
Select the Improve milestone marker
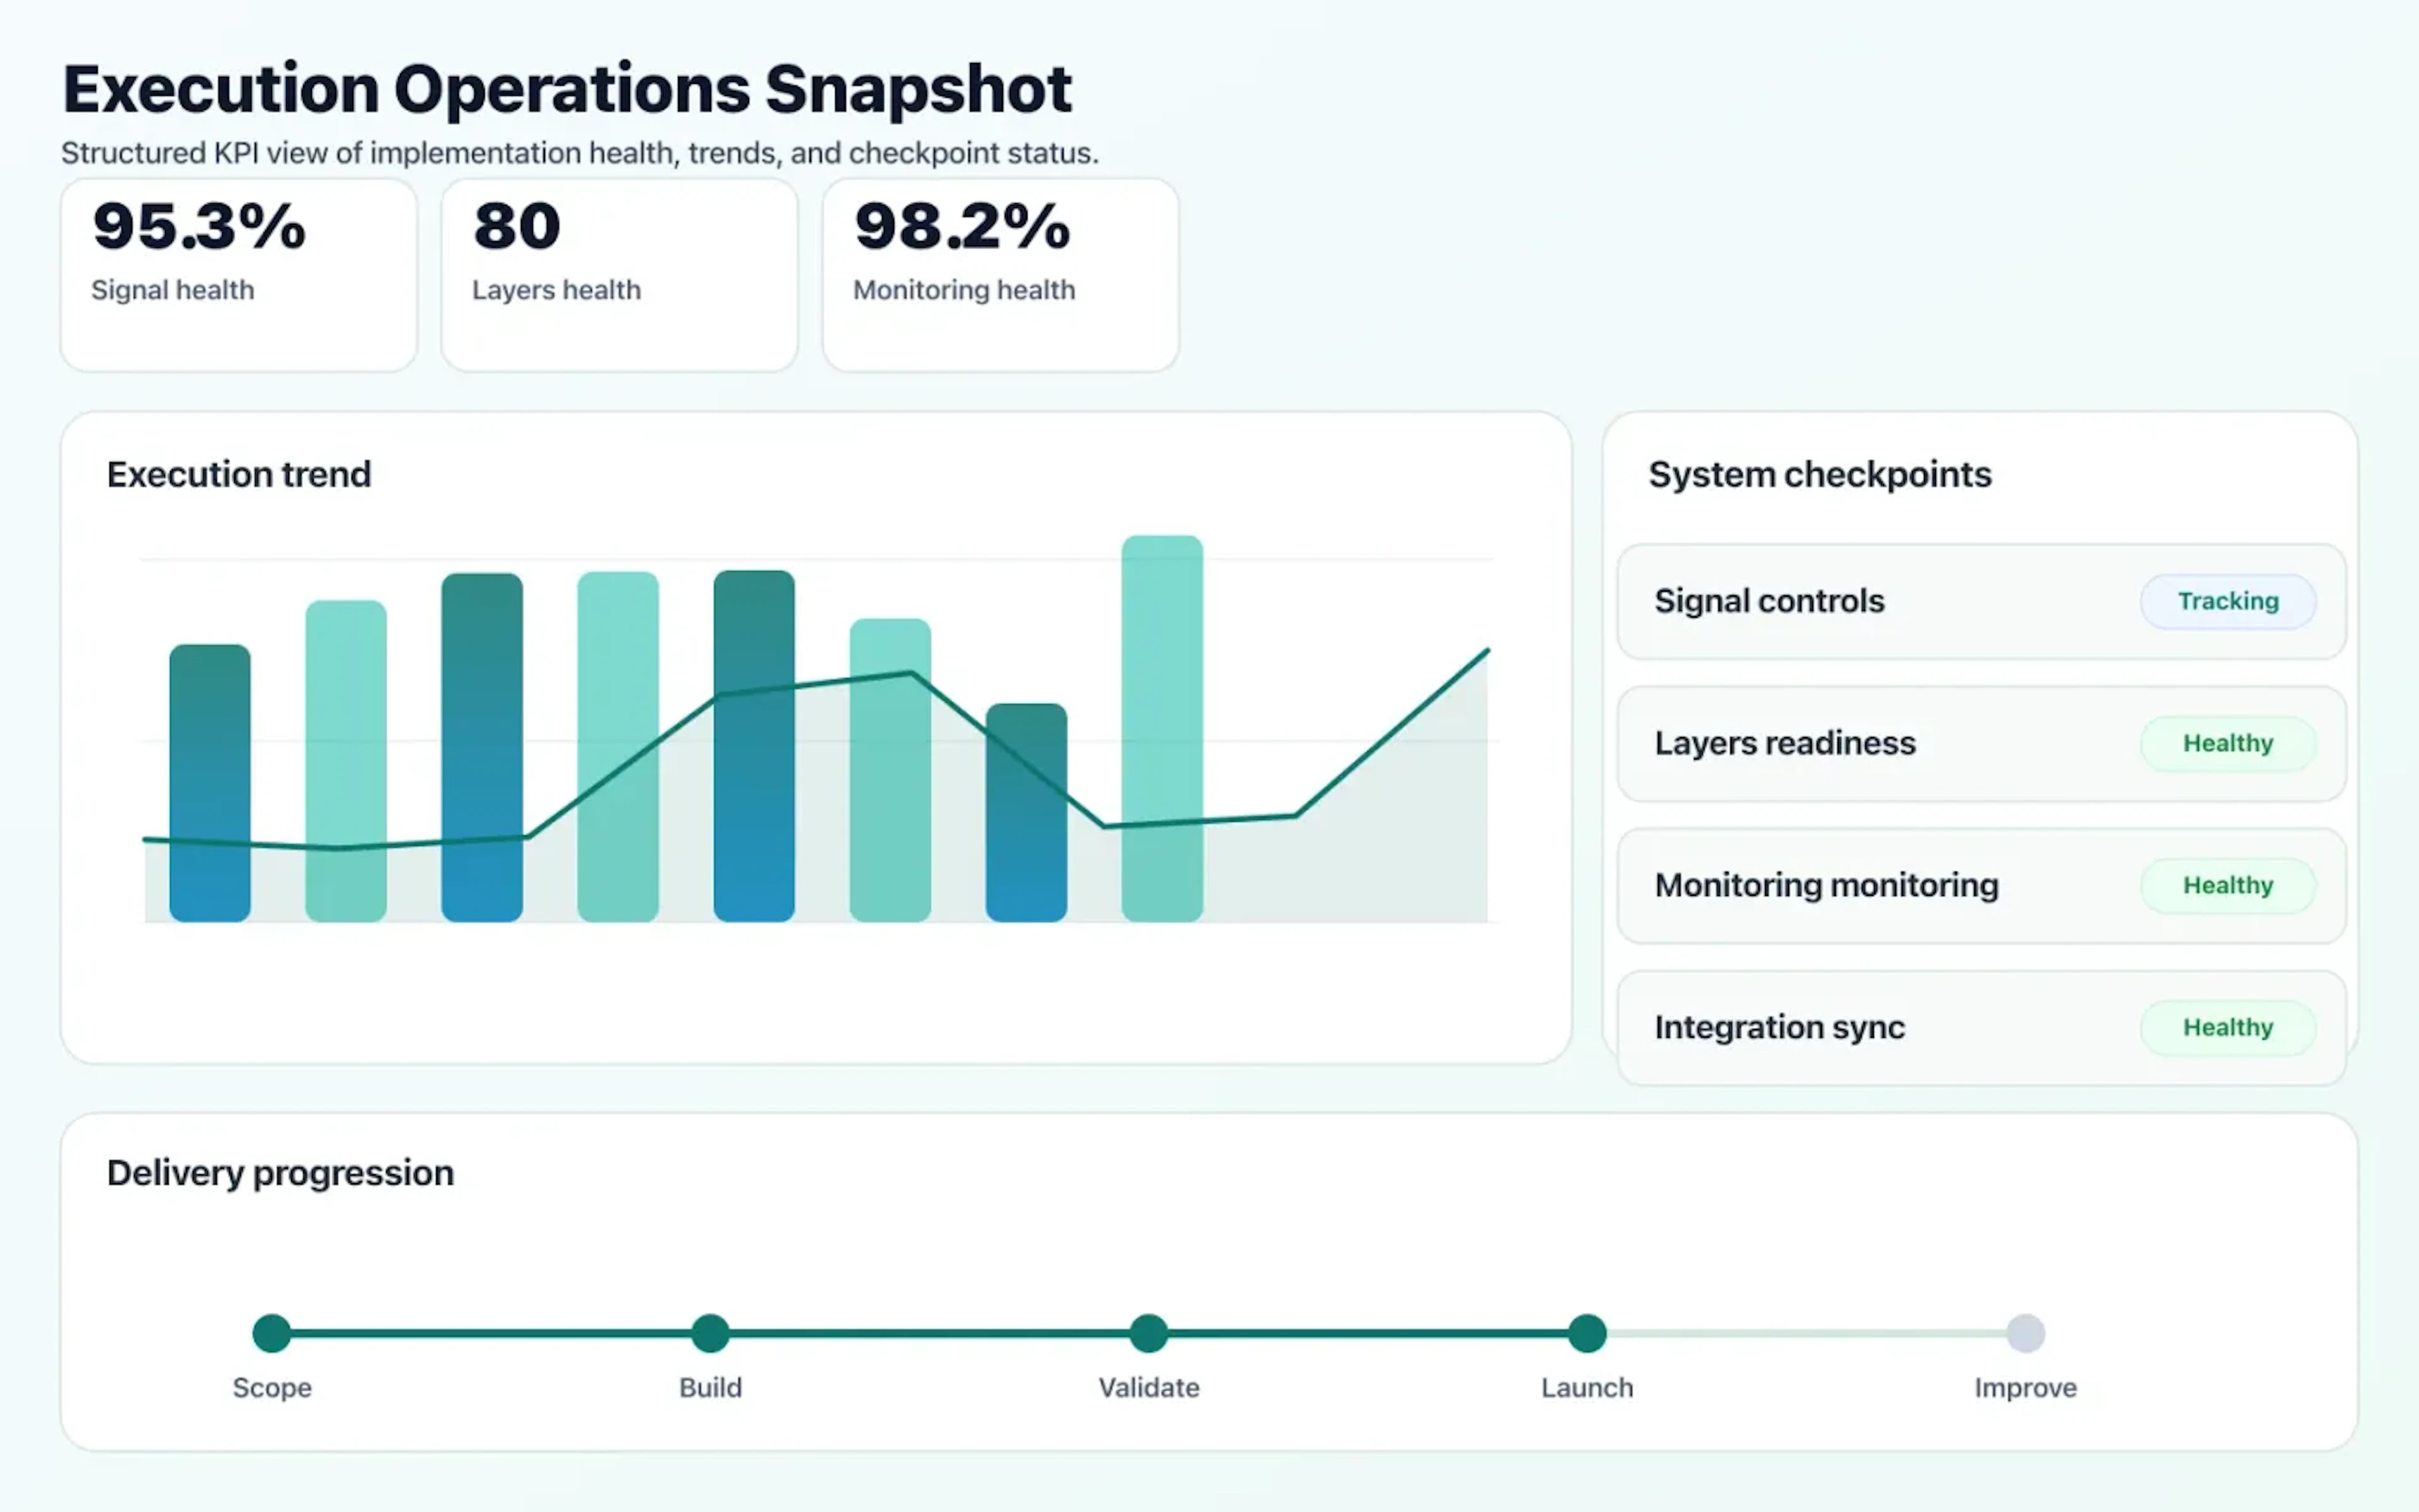[x=2025, y=1332]
